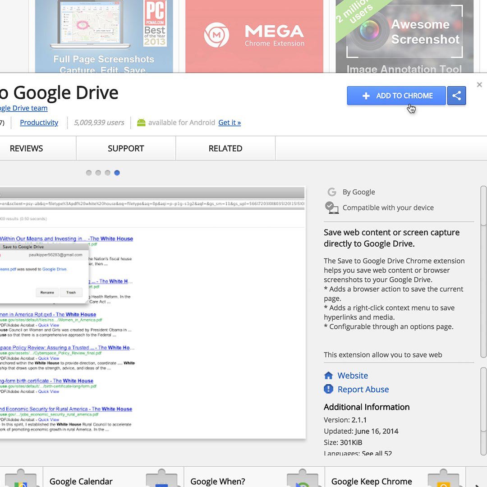487x487 pixels.
Task: Select the fourth blue carousel dot
Action: pyautogui.click(x=117, y=173)
